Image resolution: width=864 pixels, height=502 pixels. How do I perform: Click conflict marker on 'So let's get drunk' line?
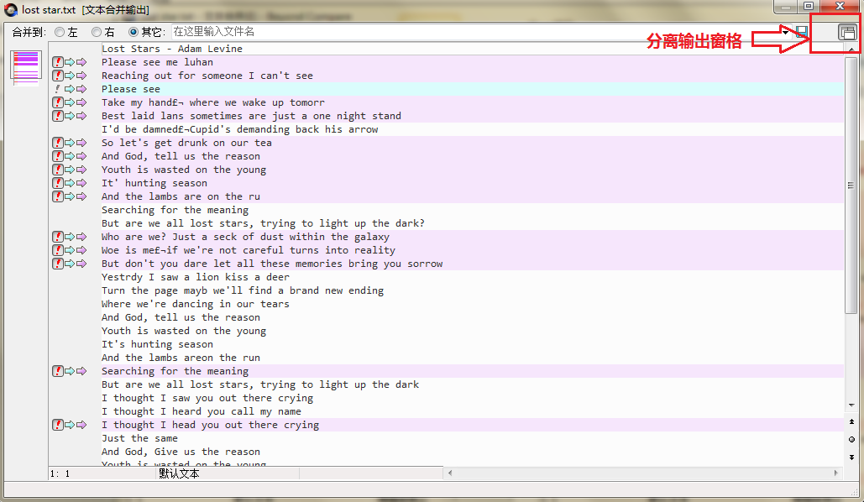58,143
